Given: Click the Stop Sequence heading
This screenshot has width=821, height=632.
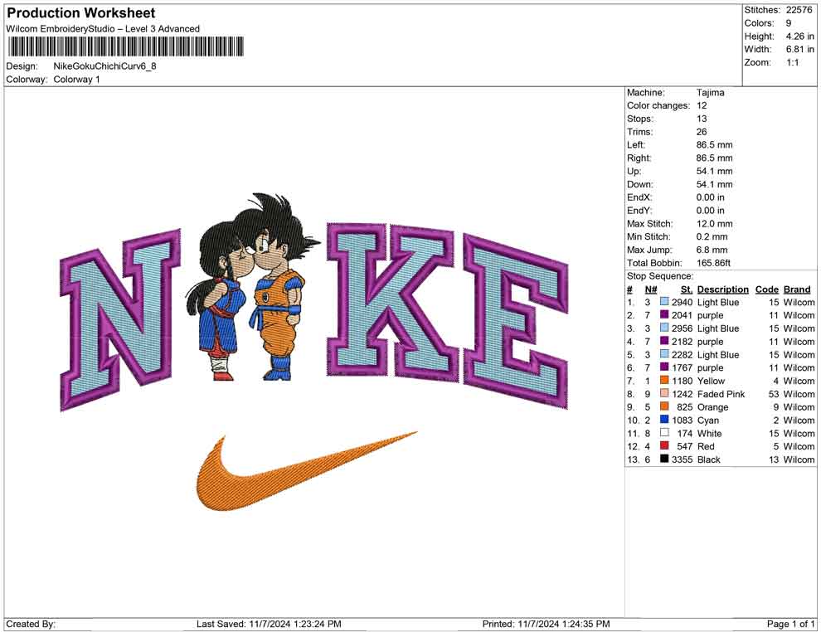Looking at the screenshot, I should 660,275.
